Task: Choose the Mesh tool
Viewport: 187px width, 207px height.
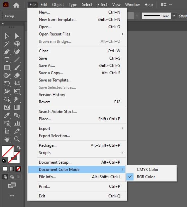Action: 7,107
